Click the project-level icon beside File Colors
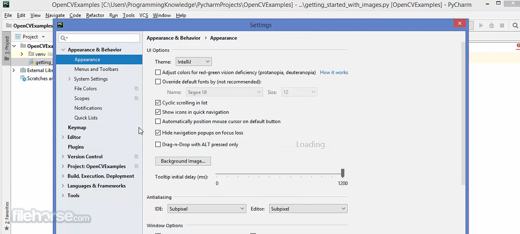520x234 pixels. [x=136, y=89]
